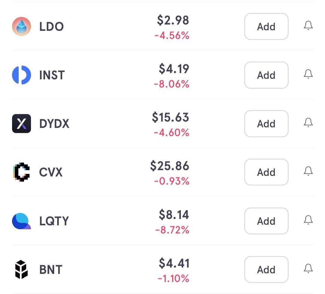Hit the Add button for LQTY
This screenshot has width=325, height=294.
[266, 221]
